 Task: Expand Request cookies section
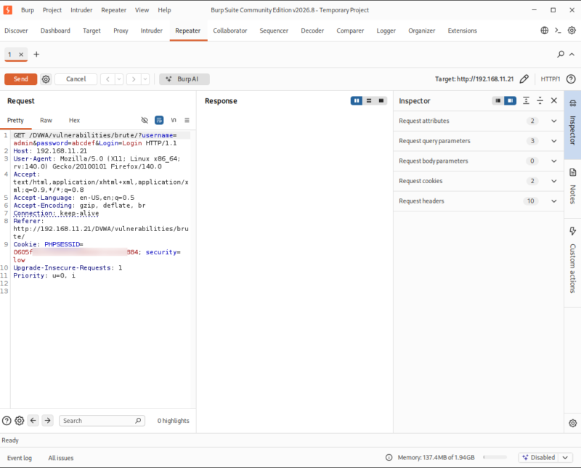coord(479,181)
